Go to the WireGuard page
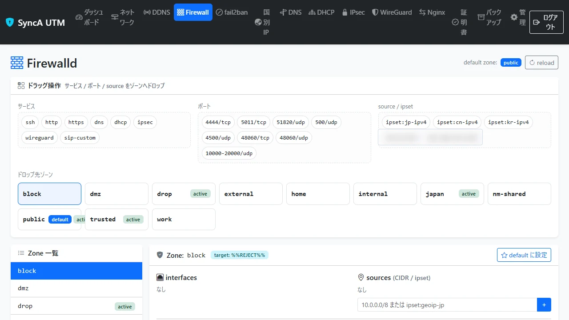The width and height of the screenshot is (569, 320). (392, 12)
